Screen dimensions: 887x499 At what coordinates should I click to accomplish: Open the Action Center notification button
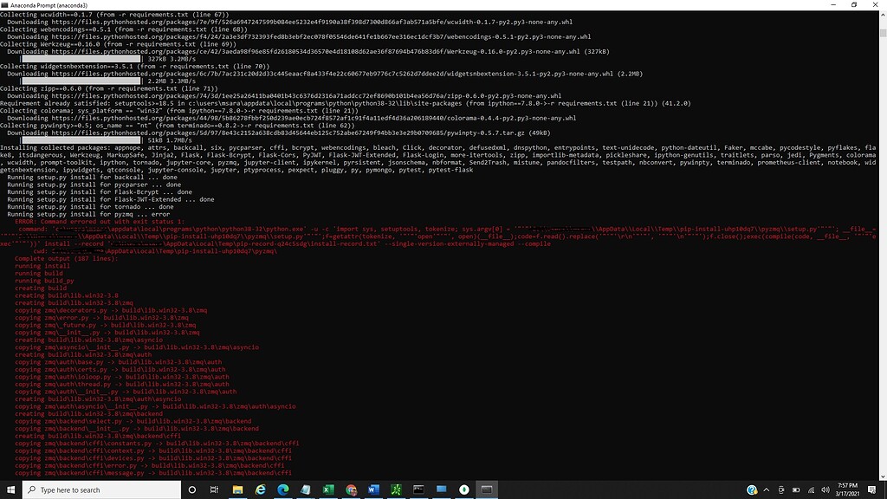click(x=872, y=489)
